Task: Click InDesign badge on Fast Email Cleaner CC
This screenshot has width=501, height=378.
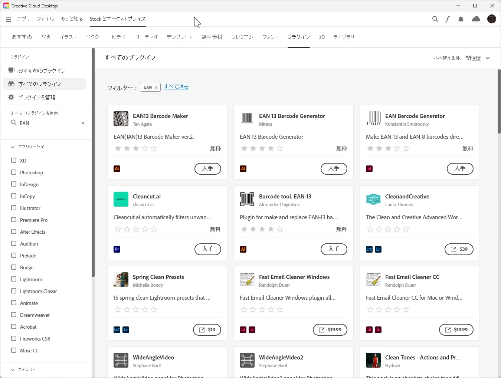Action: point(369,330)
